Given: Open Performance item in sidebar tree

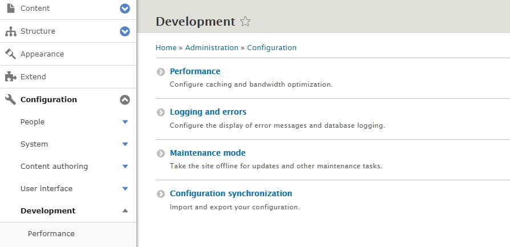Looking at the screenshot, I should click(51, 233).
